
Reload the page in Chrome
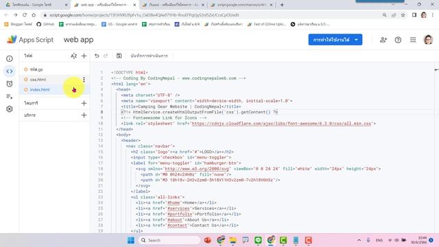[x=25, y=15]
